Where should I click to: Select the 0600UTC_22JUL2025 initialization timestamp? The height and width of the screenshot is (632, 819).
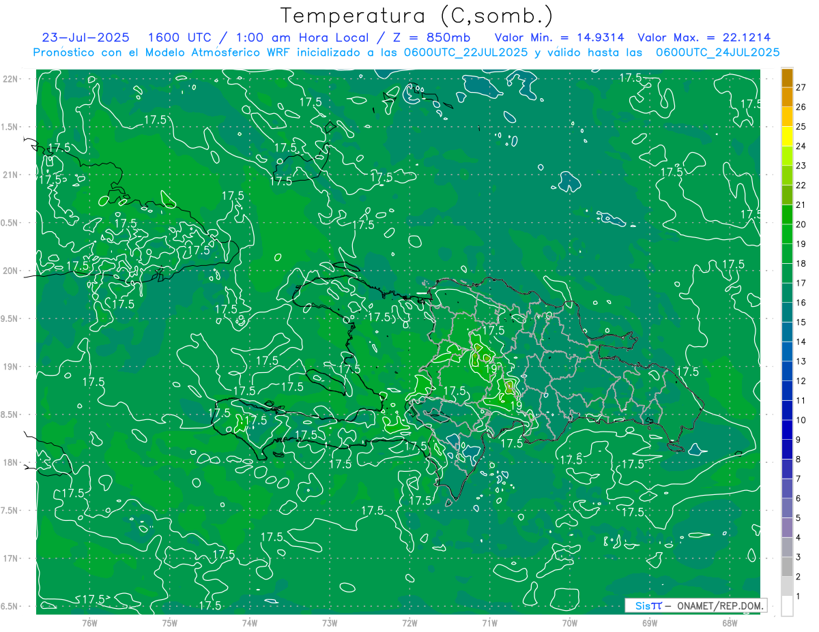coord(465,52)
